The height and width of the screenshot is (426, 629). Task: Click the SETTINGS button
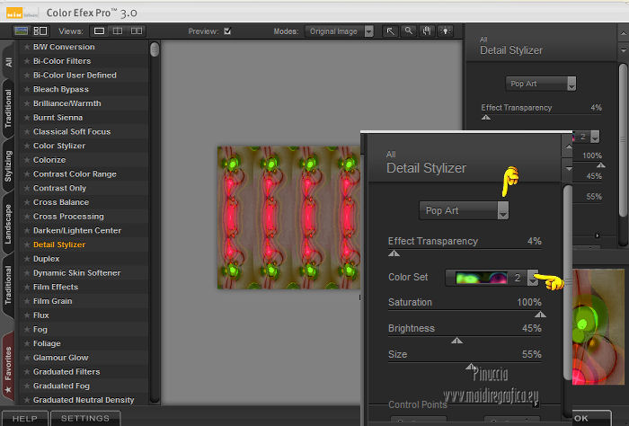tap(85, 419)
